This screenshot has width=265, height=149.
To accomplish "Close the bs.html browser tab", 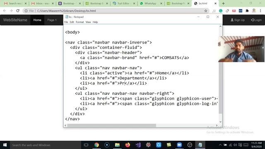I will click(215, 3).
